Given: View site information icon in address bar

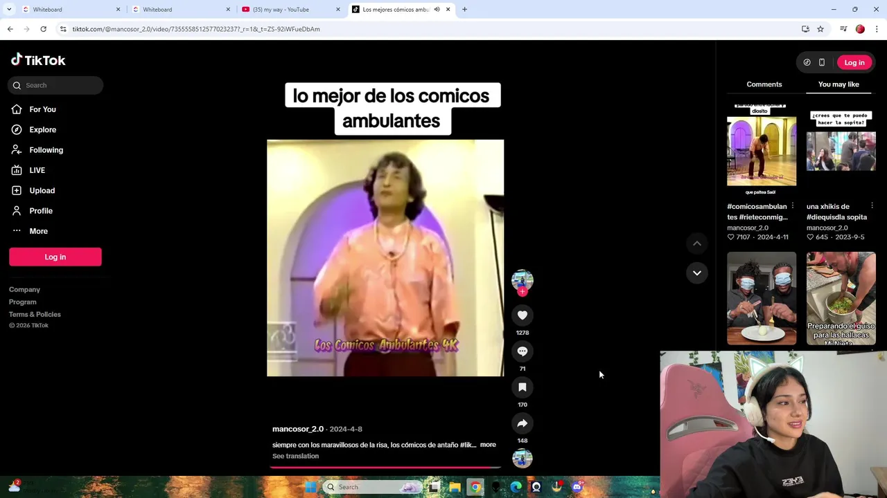Looking at the screenshot, I should pos(63,29).
